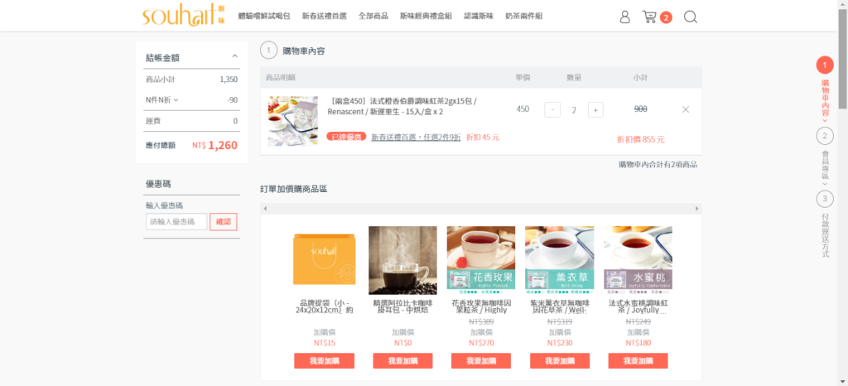Viewport: 848px width, 386px height.
Task: Click the 折扣價 855 元 text
Action: (x=641, y=139)
